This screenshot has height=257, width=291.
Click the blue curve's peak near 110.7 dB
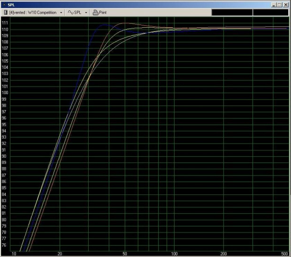(105, 24)
